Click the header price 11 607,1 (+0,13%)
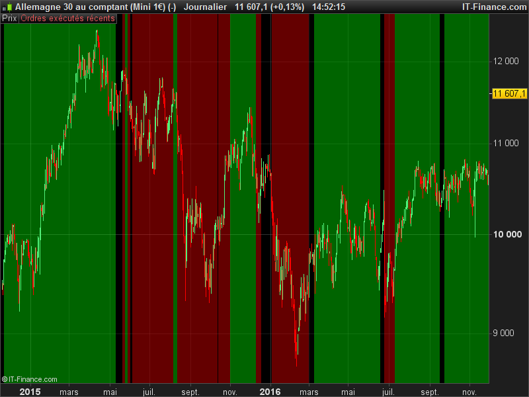 coord(270,7)
